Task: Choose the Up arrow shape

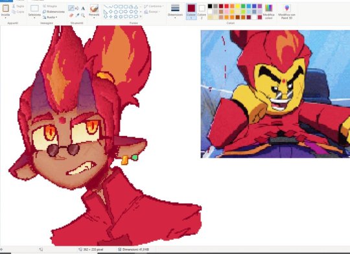Action: (x=136, y=12)
